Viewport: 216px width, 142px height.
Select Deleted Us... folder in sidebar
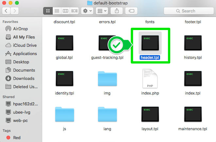click(21, 87)
